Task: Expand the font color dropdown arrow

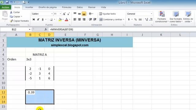Action: (70, 20)
